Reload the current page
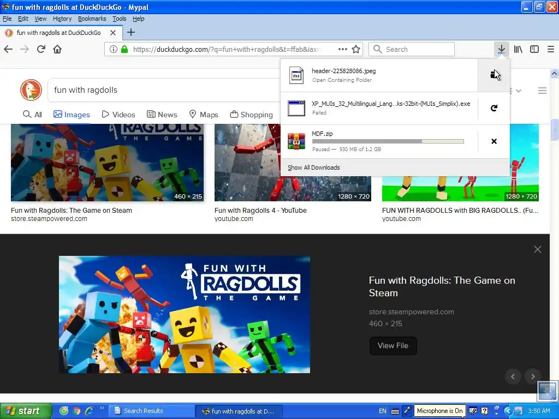 41,49
